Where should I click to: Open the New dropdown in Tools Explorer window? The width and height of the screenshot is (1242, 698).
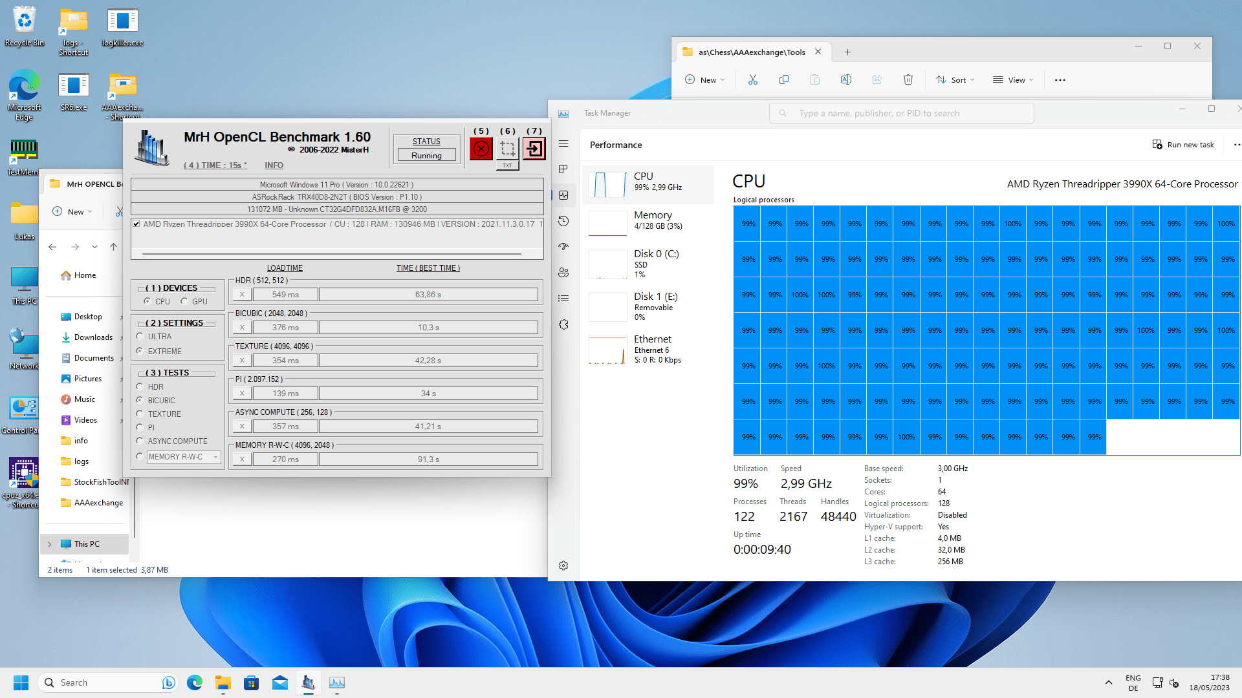[x=704, y=80]
